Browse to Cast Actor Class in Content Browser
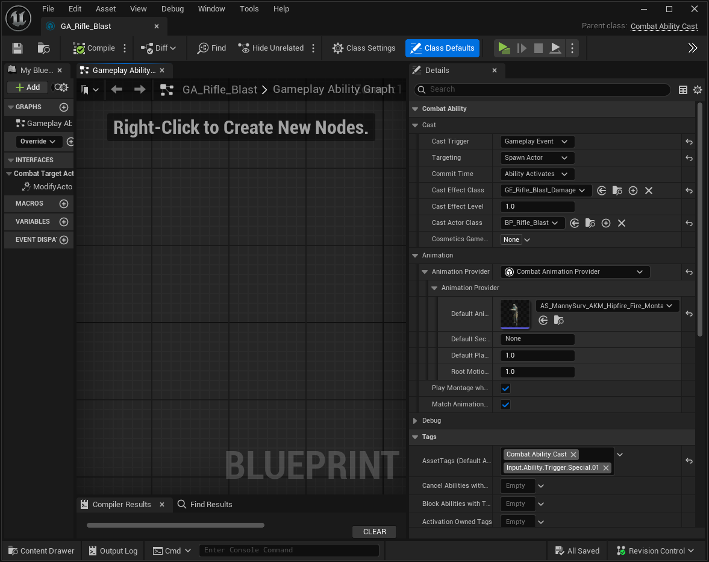This screenshot has width=709, height=562. 590,223
